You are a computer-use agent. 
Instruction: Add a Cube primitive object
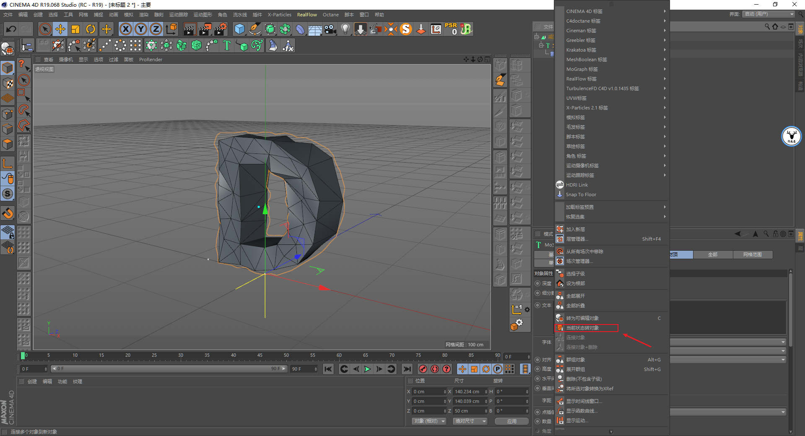[239, 29]
